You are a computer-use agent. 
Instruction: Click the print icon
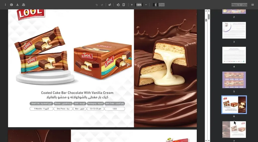tap(11, 5)
